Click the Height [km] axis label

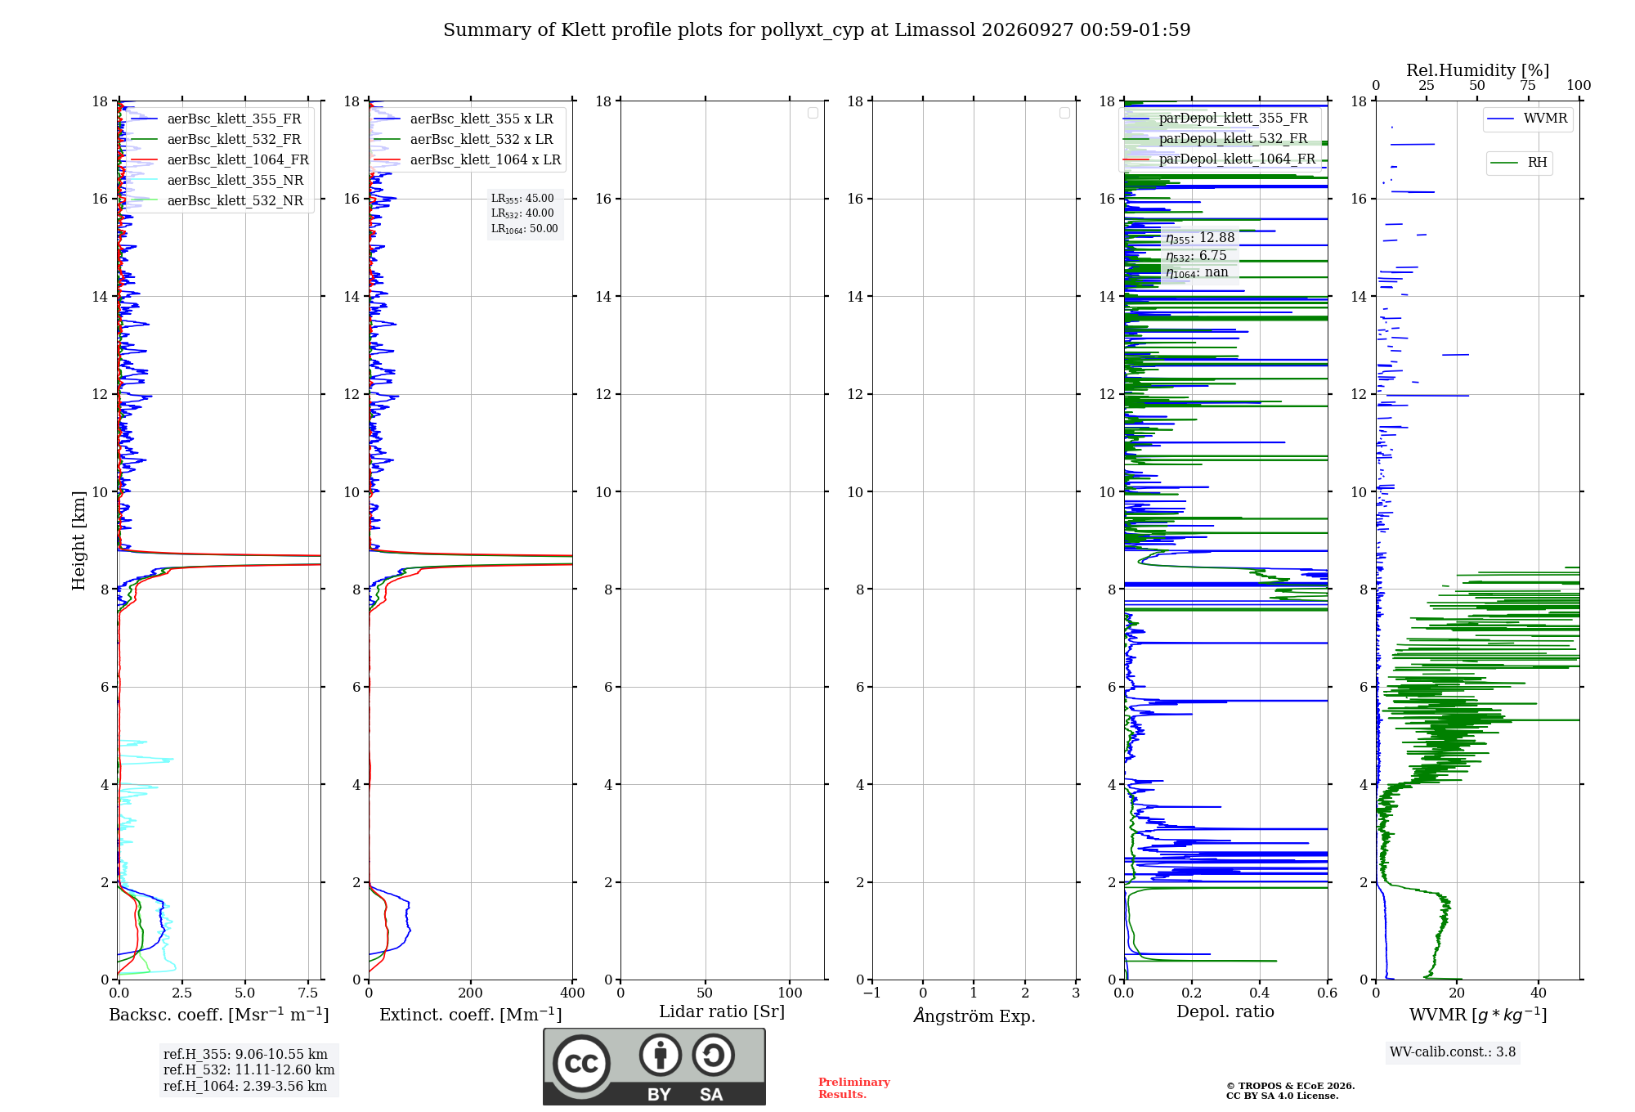coord(78,540)
